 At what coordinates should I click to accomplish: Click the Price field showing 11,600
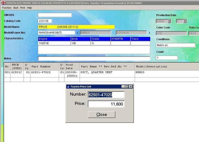tap(106, 104)
